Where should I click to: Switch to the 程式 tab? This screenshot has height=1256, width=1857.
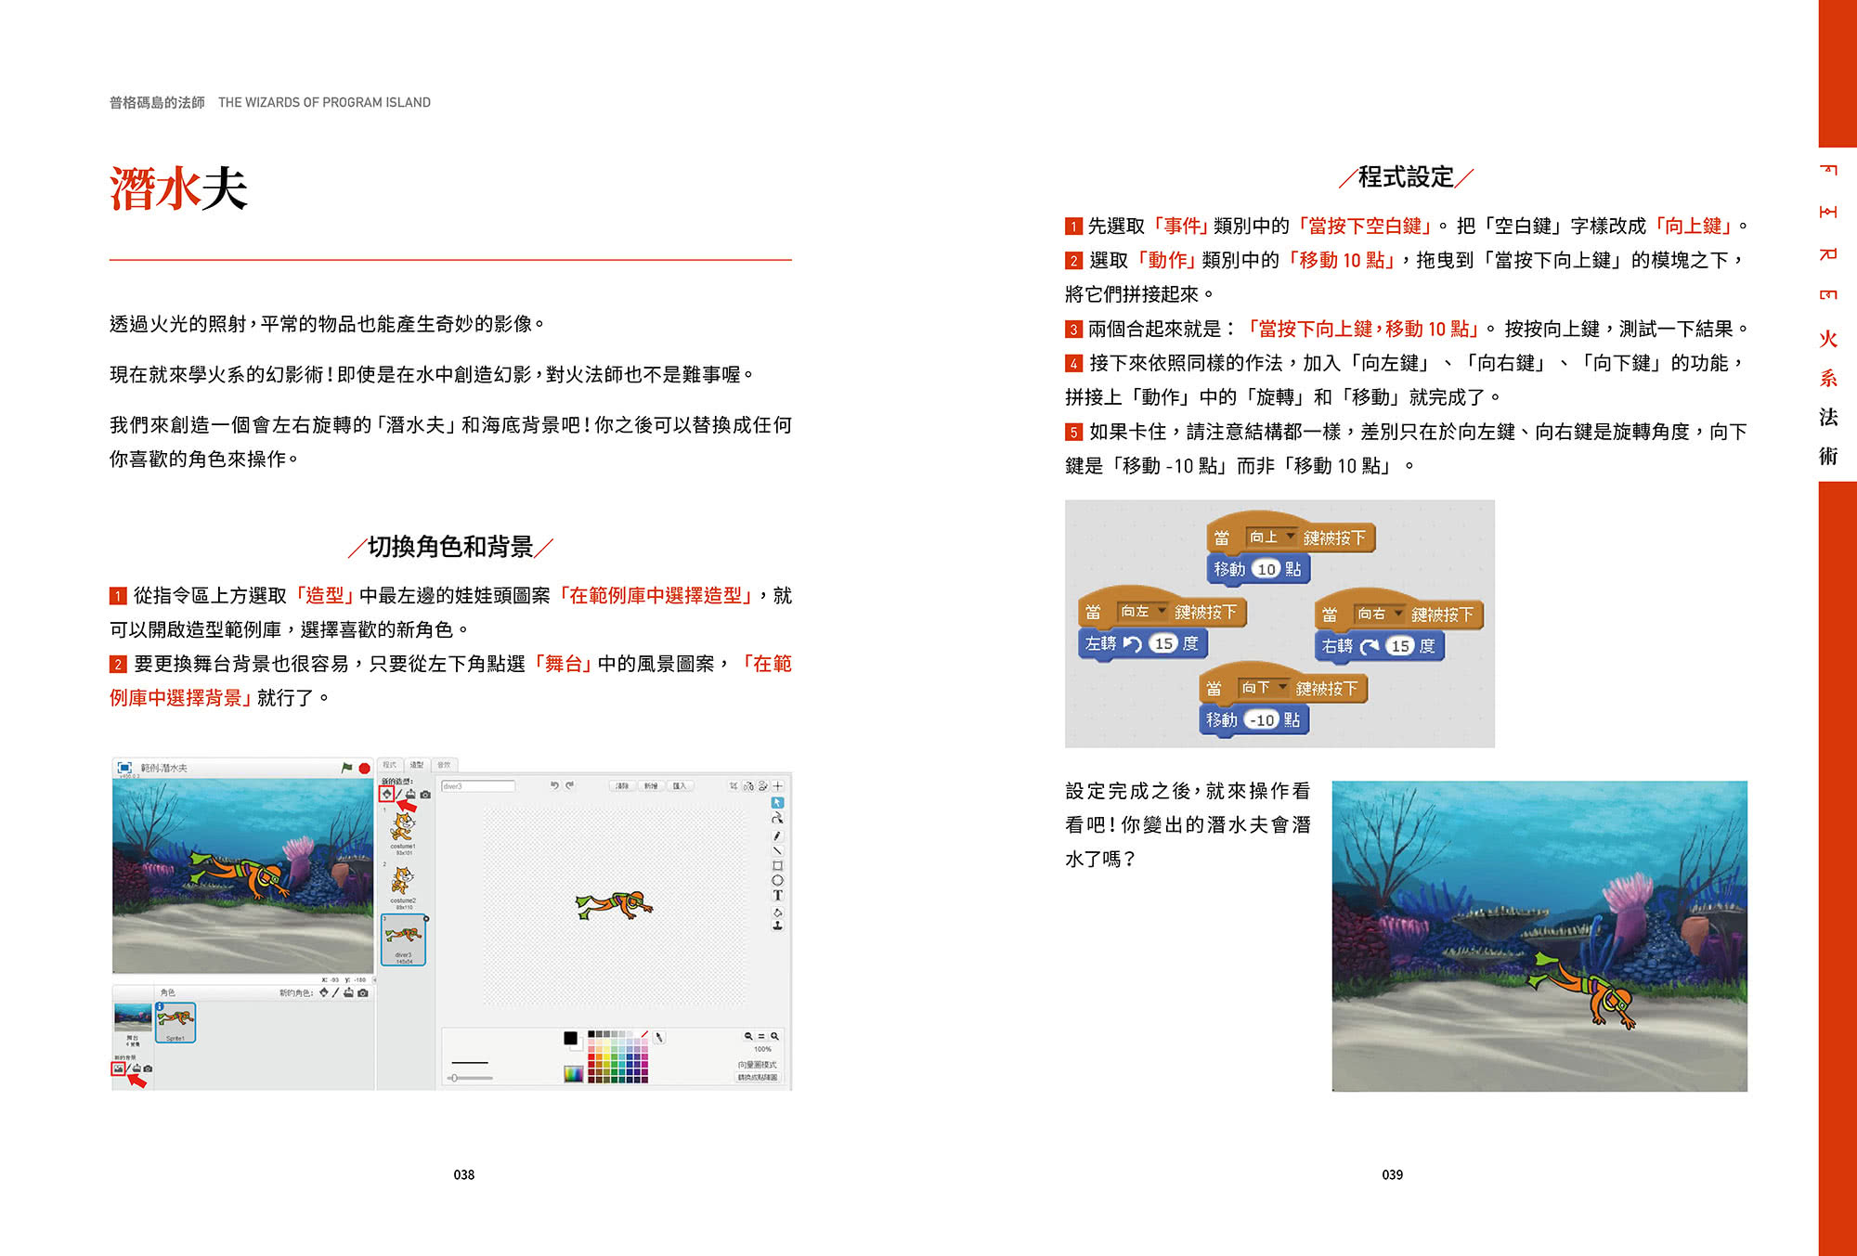coord(392,765)
